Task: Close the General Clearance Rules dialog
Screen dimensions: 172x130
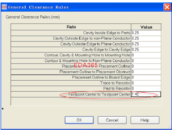Action: [167, 7]
